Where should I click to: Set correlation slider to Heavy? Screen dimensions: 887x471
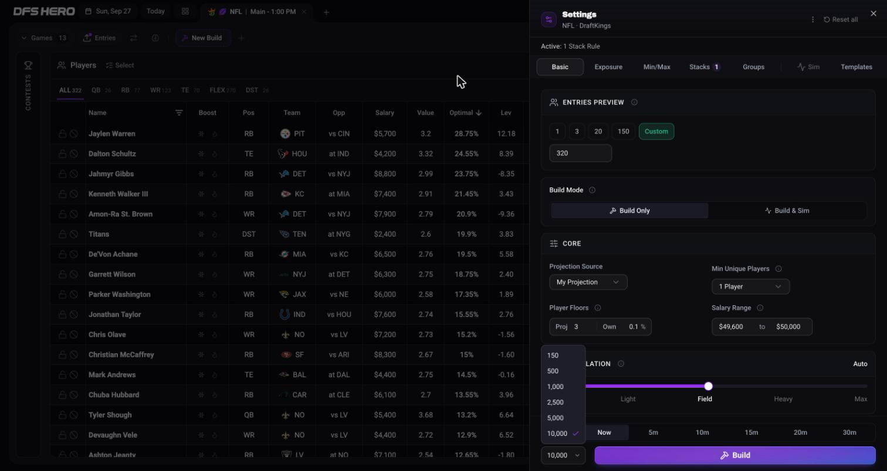(x=783, y=399)
